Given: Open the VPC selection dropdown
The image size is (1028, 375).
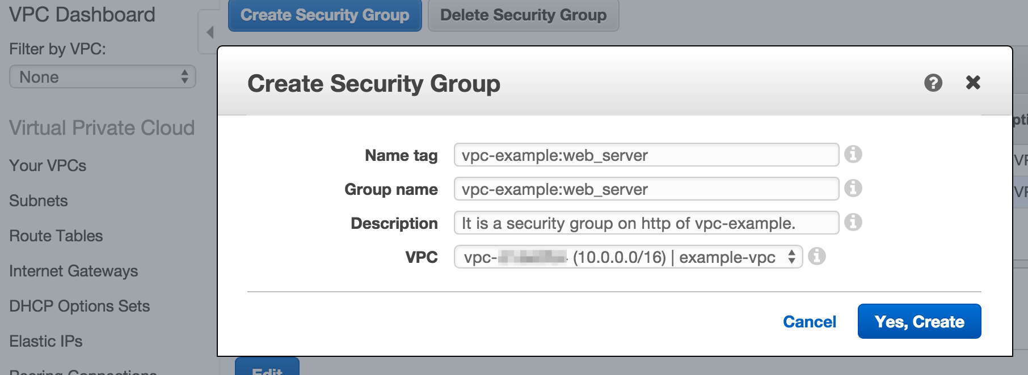Looking at the screenshot, I should pyautogui.click(x=793, y=257).
